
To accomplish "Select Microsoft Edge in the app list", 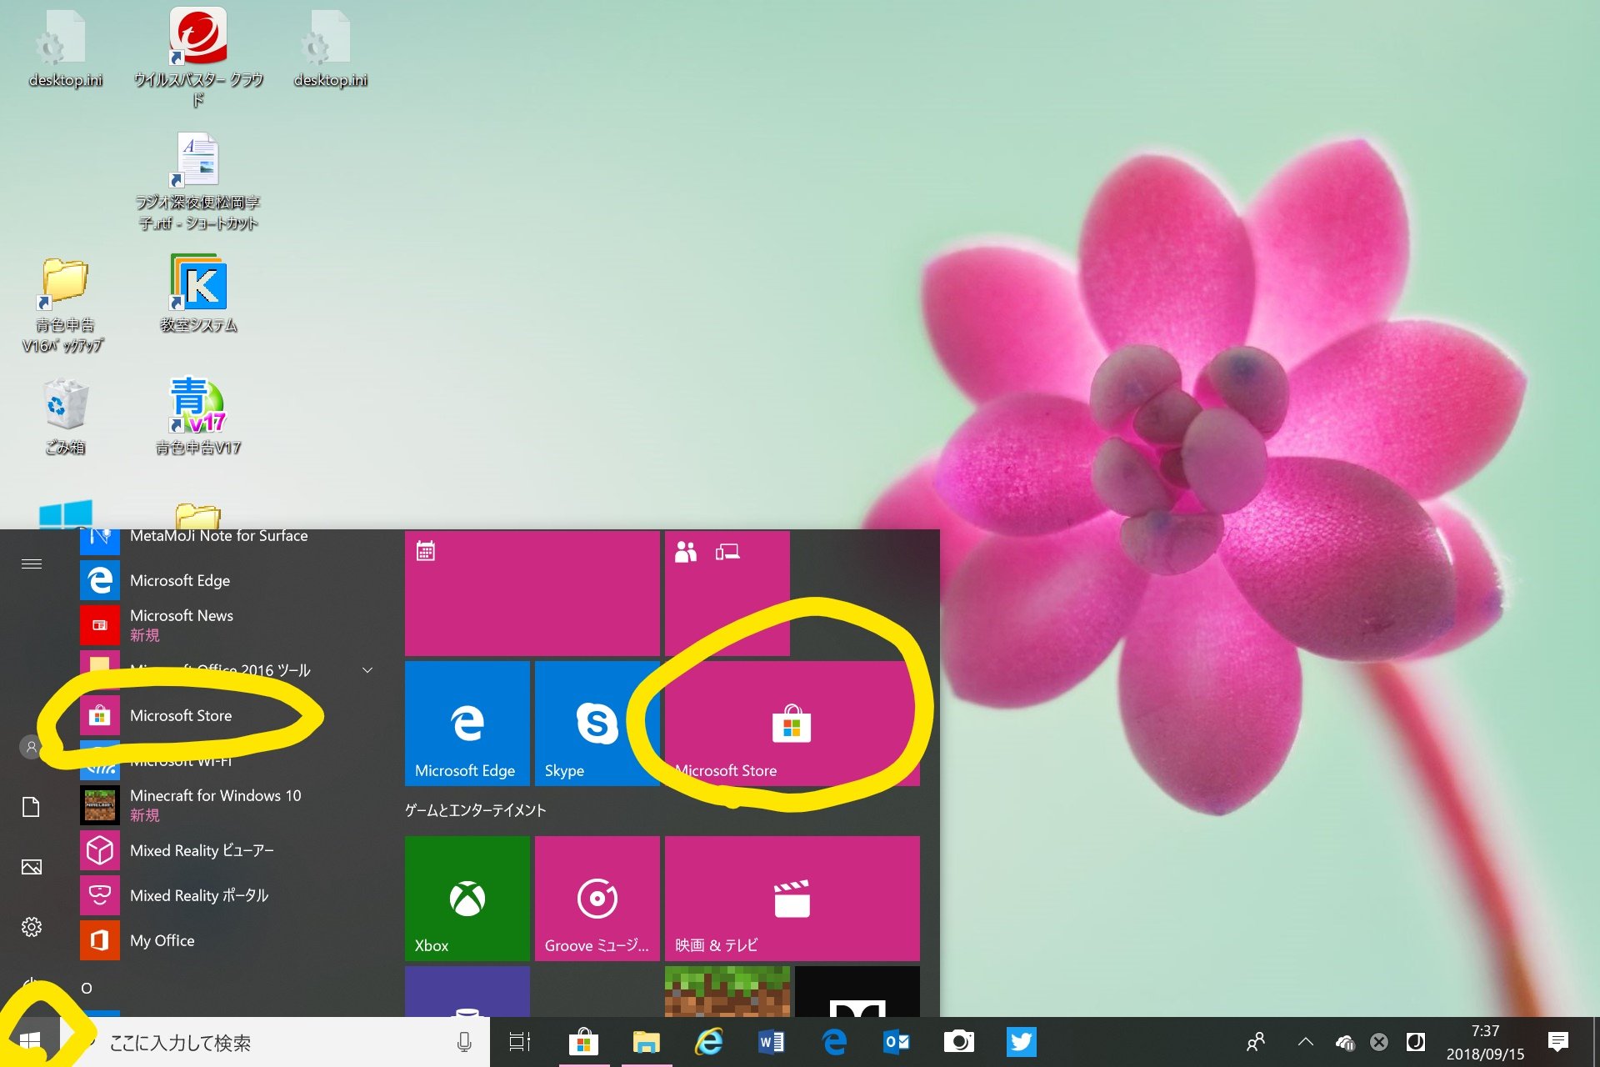I will (x=228, y=580).
